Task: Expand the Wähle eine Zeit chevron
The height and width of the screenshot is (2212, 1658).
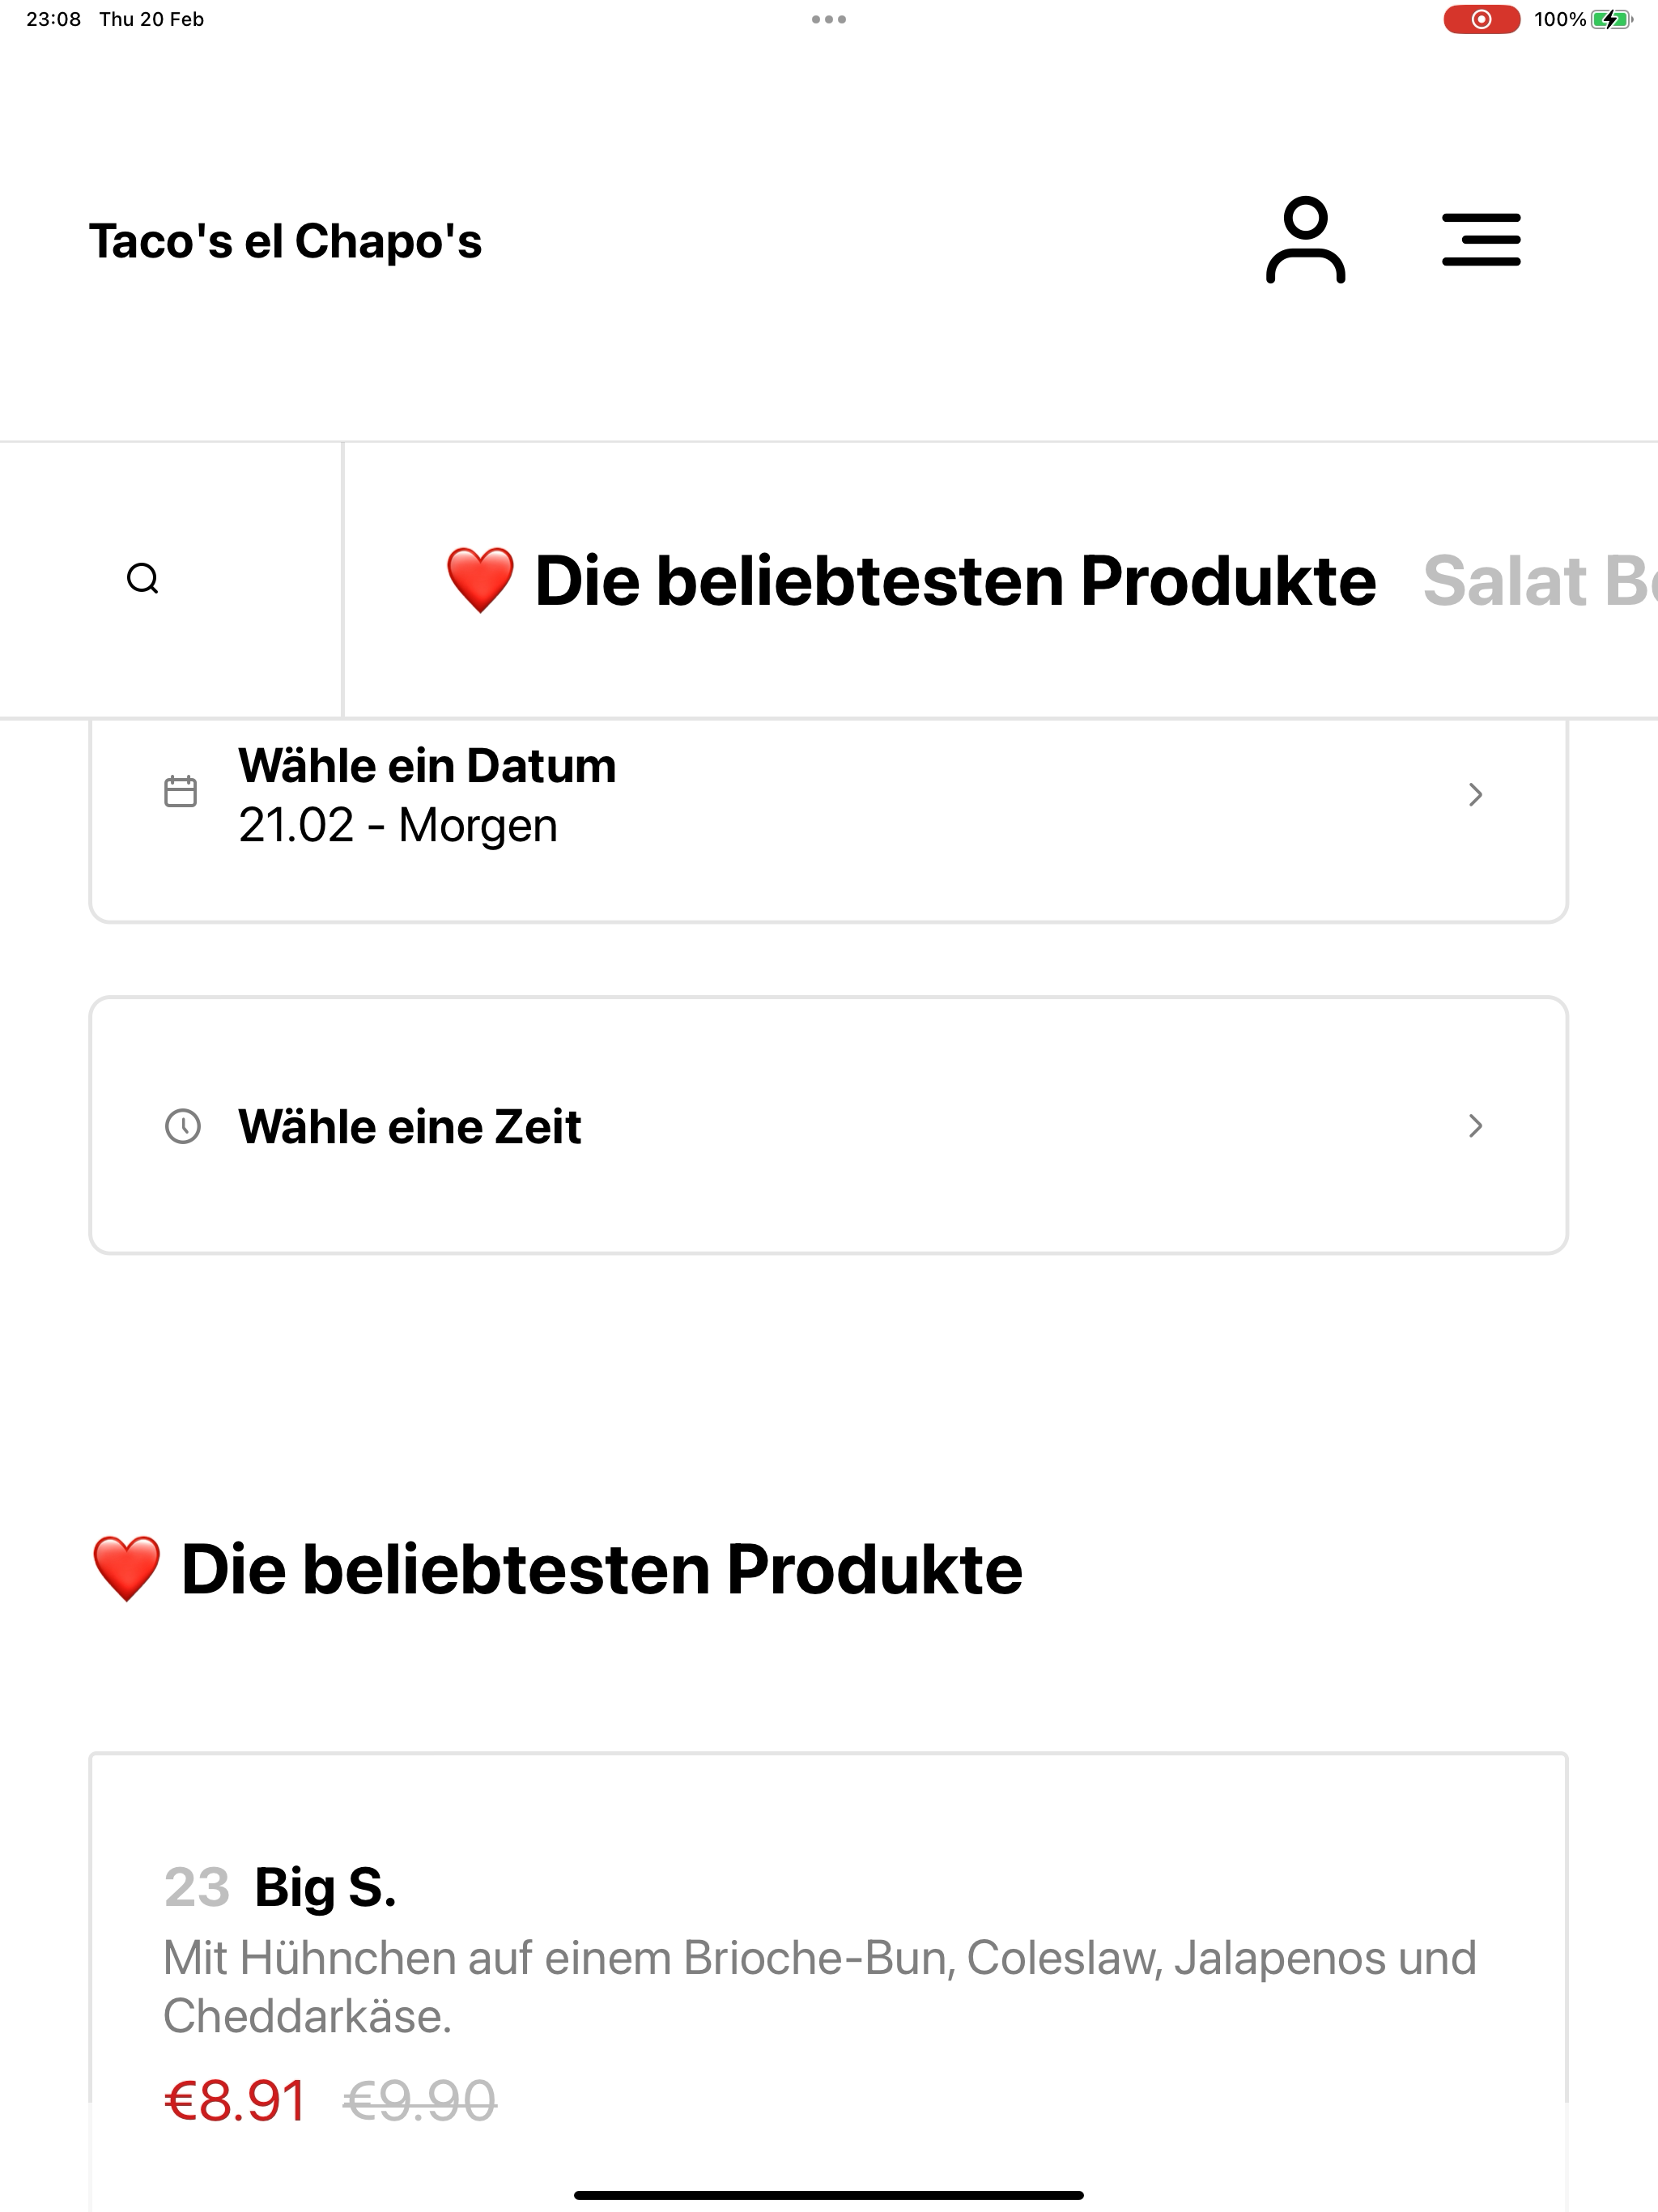Action: [1475, 1126]
